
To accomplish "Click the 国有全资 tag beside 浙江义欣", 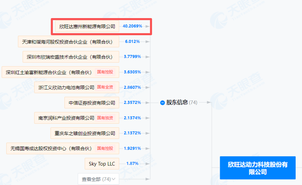I will point(107,87).
